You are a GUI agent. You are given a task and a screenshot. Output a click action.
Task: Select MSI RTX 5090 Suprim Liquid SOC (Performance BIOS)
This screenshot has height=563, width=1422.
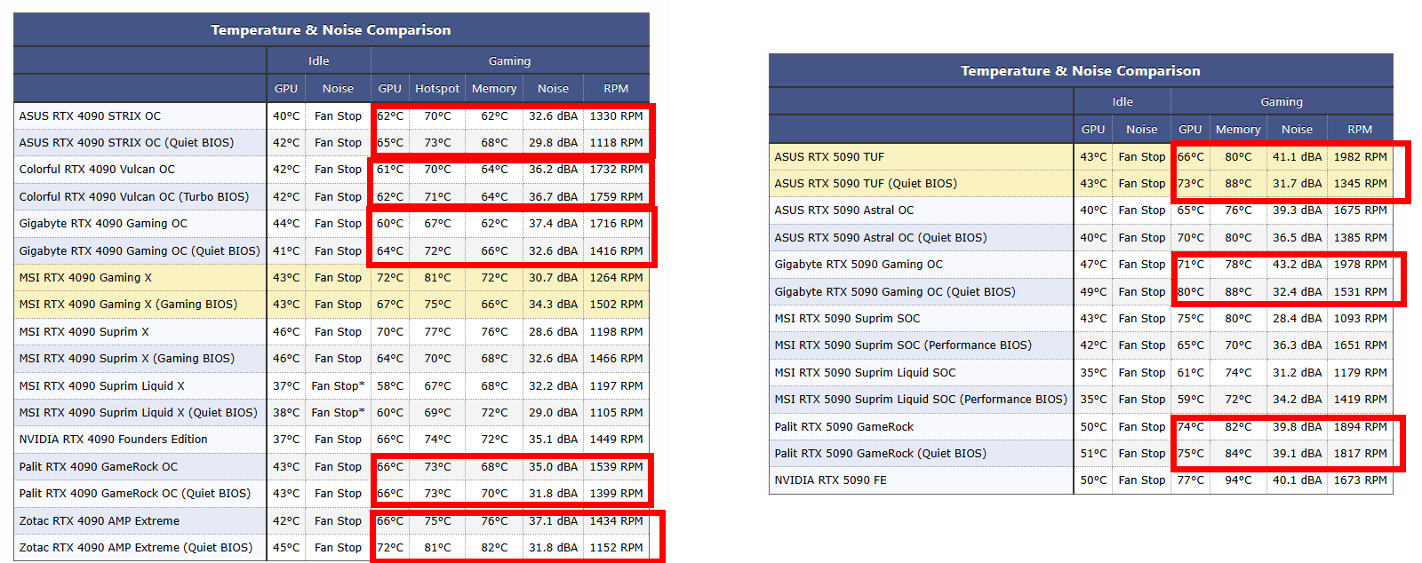tap(921, 399)
